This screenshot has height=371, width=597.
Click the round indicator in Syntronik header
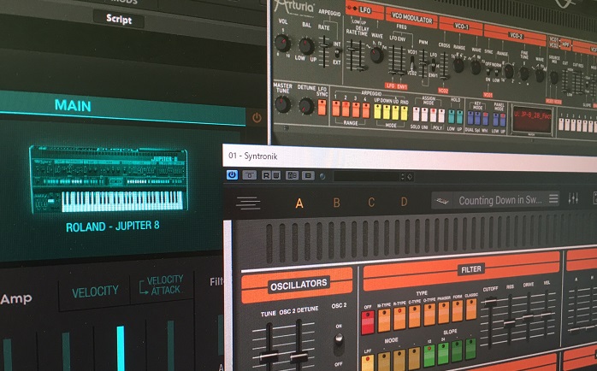tap(322, 176)
